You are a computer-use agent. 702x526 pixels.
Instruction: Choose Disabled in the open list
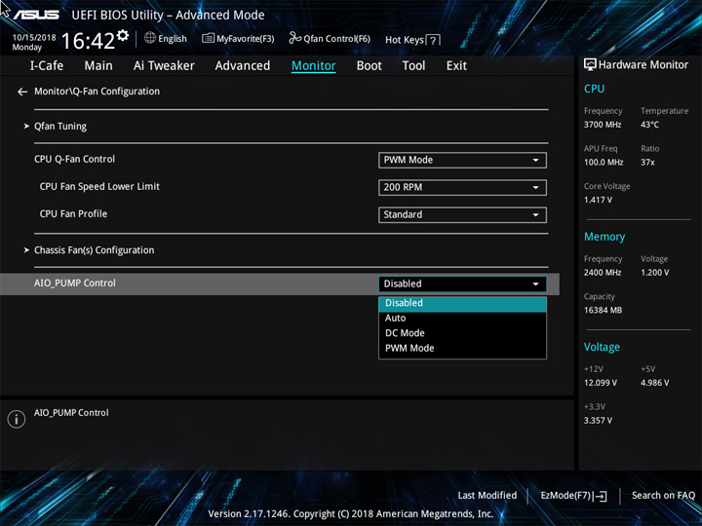click(462, 303)
